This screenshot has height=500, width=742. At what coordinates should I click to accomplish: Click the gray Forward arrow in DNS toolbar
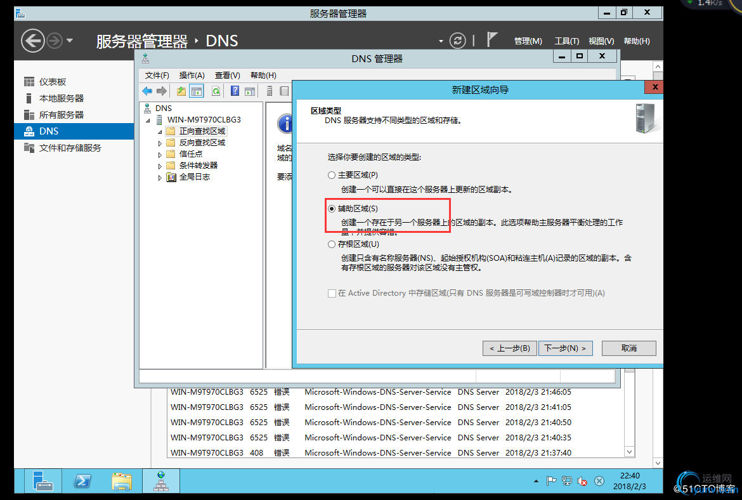162,91
